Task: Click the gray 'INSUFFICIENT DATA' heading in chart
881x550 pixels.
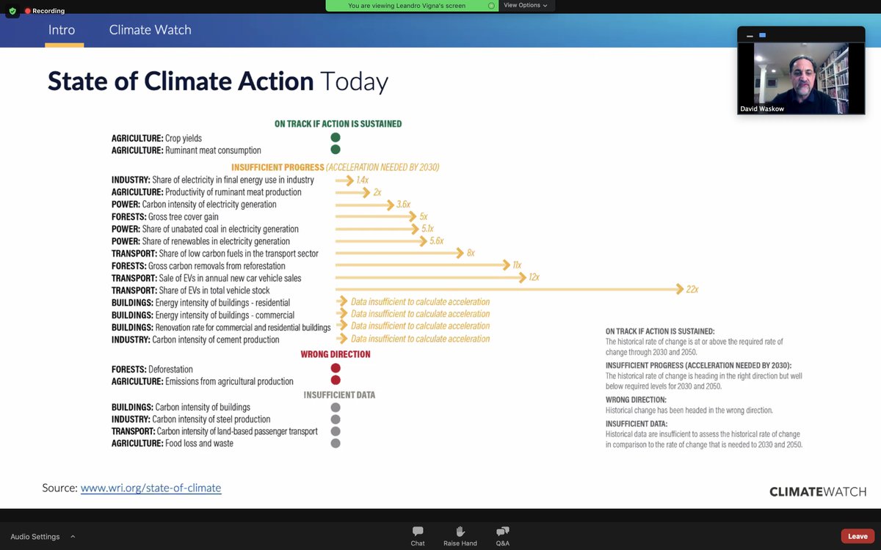Action: [340, 395]
